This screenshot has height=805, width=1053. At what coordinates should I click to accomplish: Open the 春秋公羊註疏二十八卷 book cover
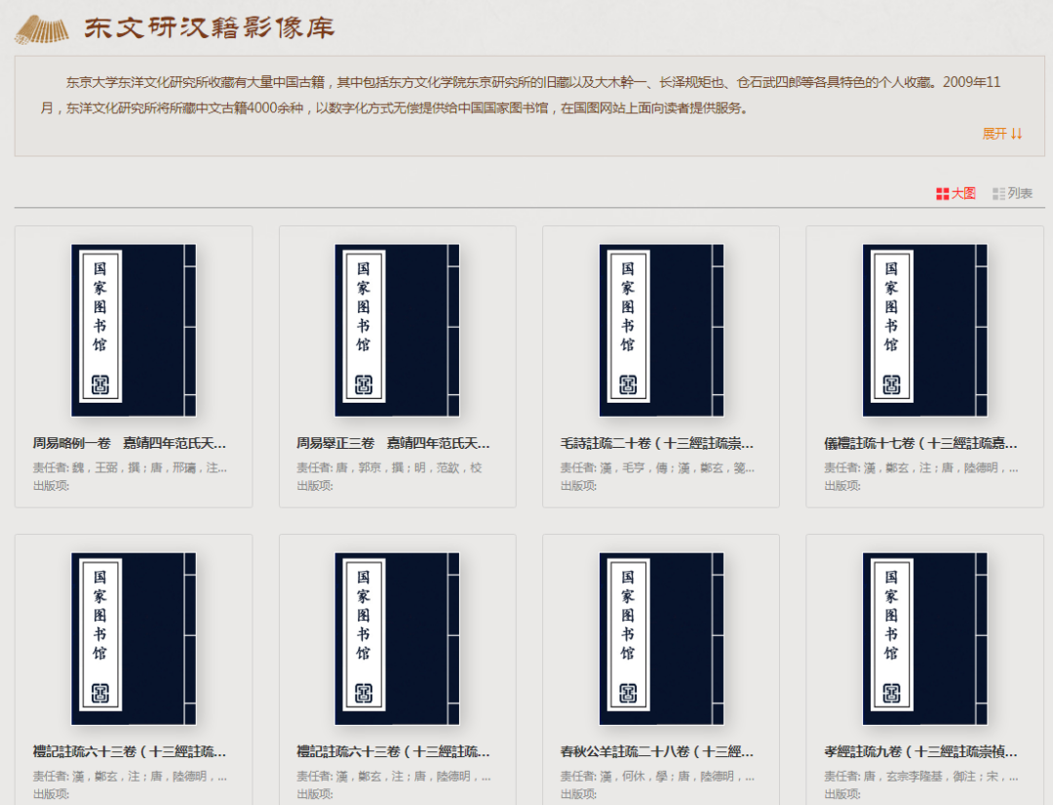(661, 639)
